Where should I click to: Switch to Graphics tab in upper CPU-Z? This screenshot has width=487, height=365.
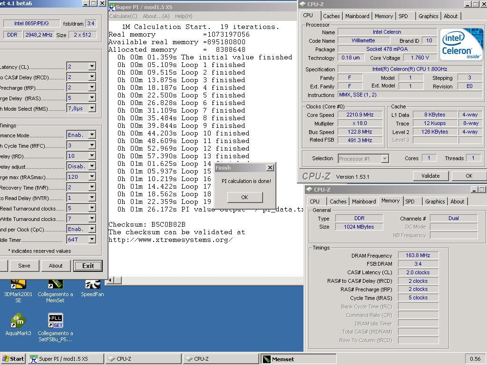428,16
